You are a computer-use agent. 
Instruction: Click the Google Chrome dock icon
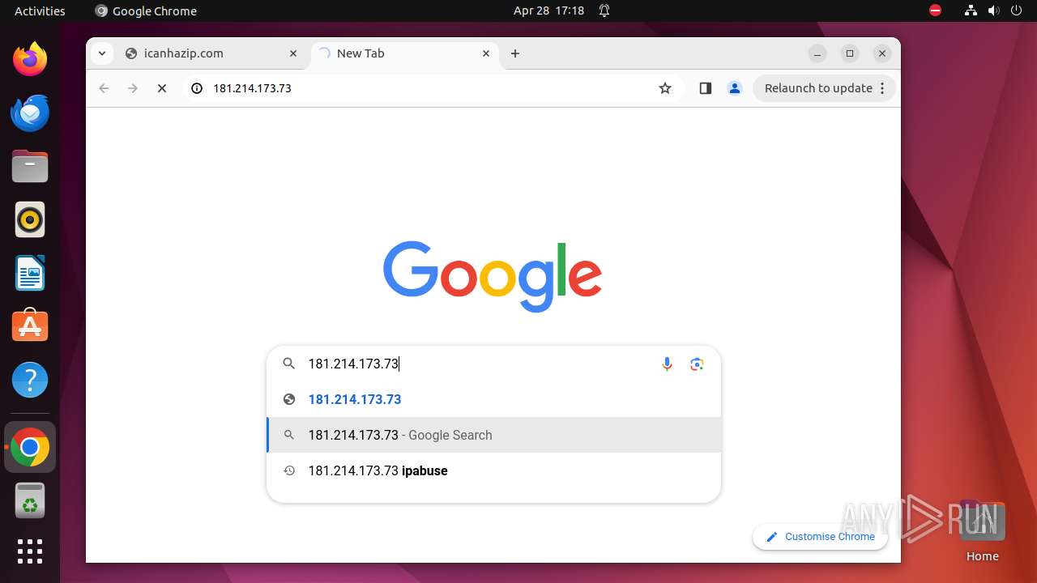pyautogui.click(x=30, y=447)
